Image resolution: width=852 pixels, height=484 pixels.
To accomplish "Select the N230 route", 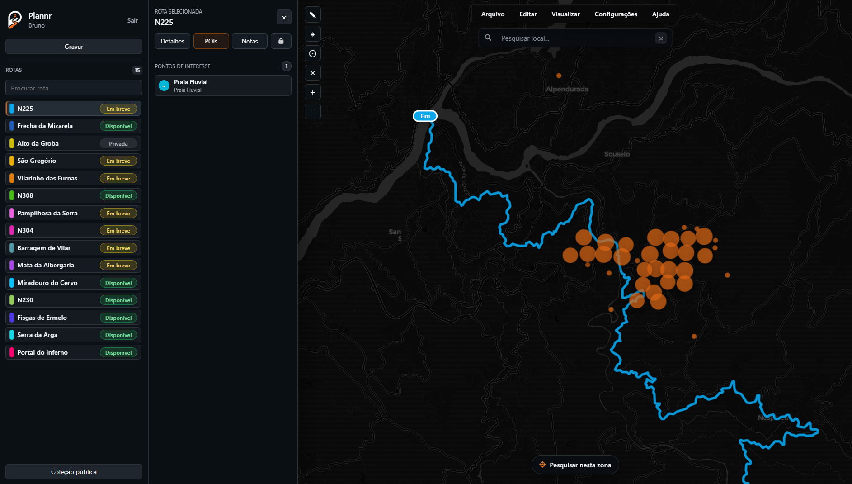I will (73, 300).
